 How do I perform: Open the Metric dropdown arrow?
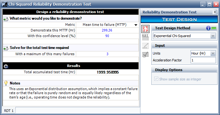point(136,25)
